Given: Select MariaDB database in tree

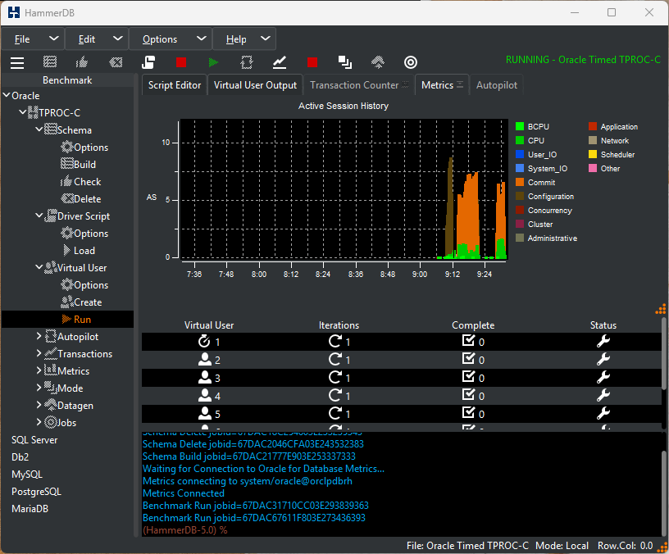Looking at the screenshot, I should click(30, 509).
